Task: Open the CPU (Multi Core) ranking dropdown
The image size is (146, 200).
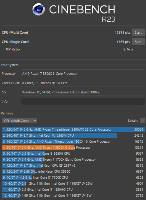Action: point(20,121)
